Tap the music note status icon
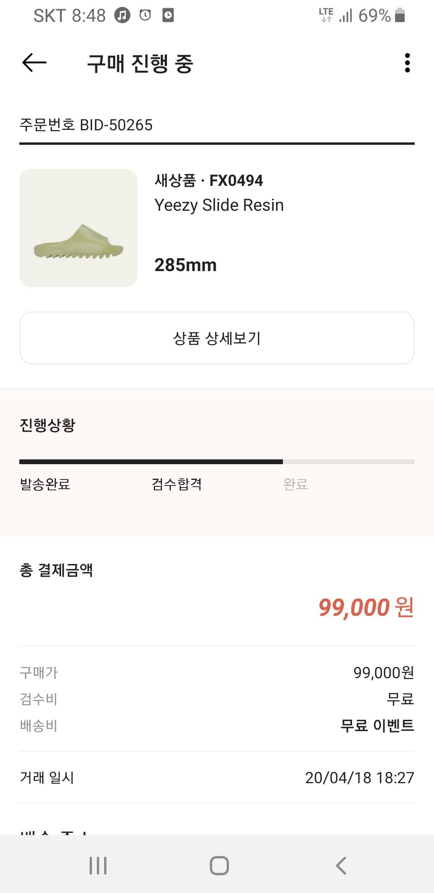This screenshot has height=893, width=434. tap(122, 16)
